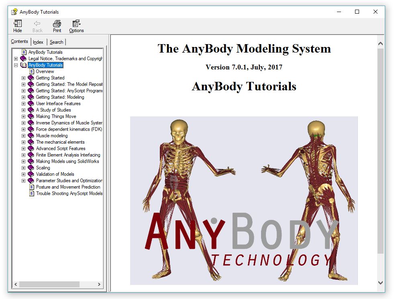Click the Muscle modeling book icon
Viewport: 394px width, 299px height.
pos(31,136)
